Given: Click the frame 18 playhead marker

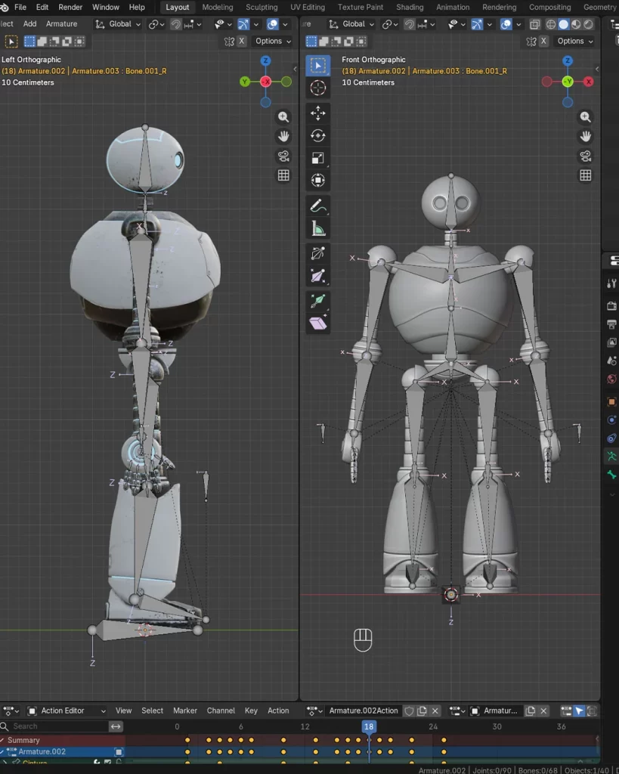Looking at the screenshot, I should (x=369, y=726).
